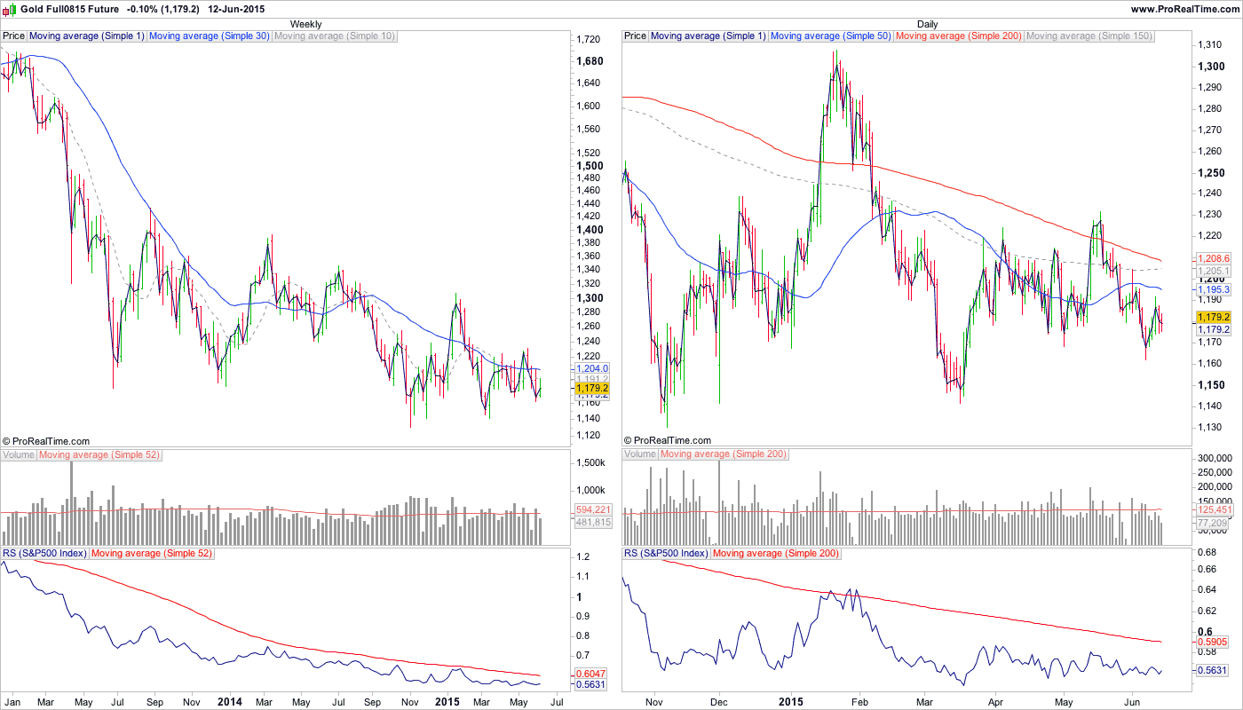Screen dimensions: 1243x710
Task: Click the 594,221 volume average value
Action: tap(593, 509)
